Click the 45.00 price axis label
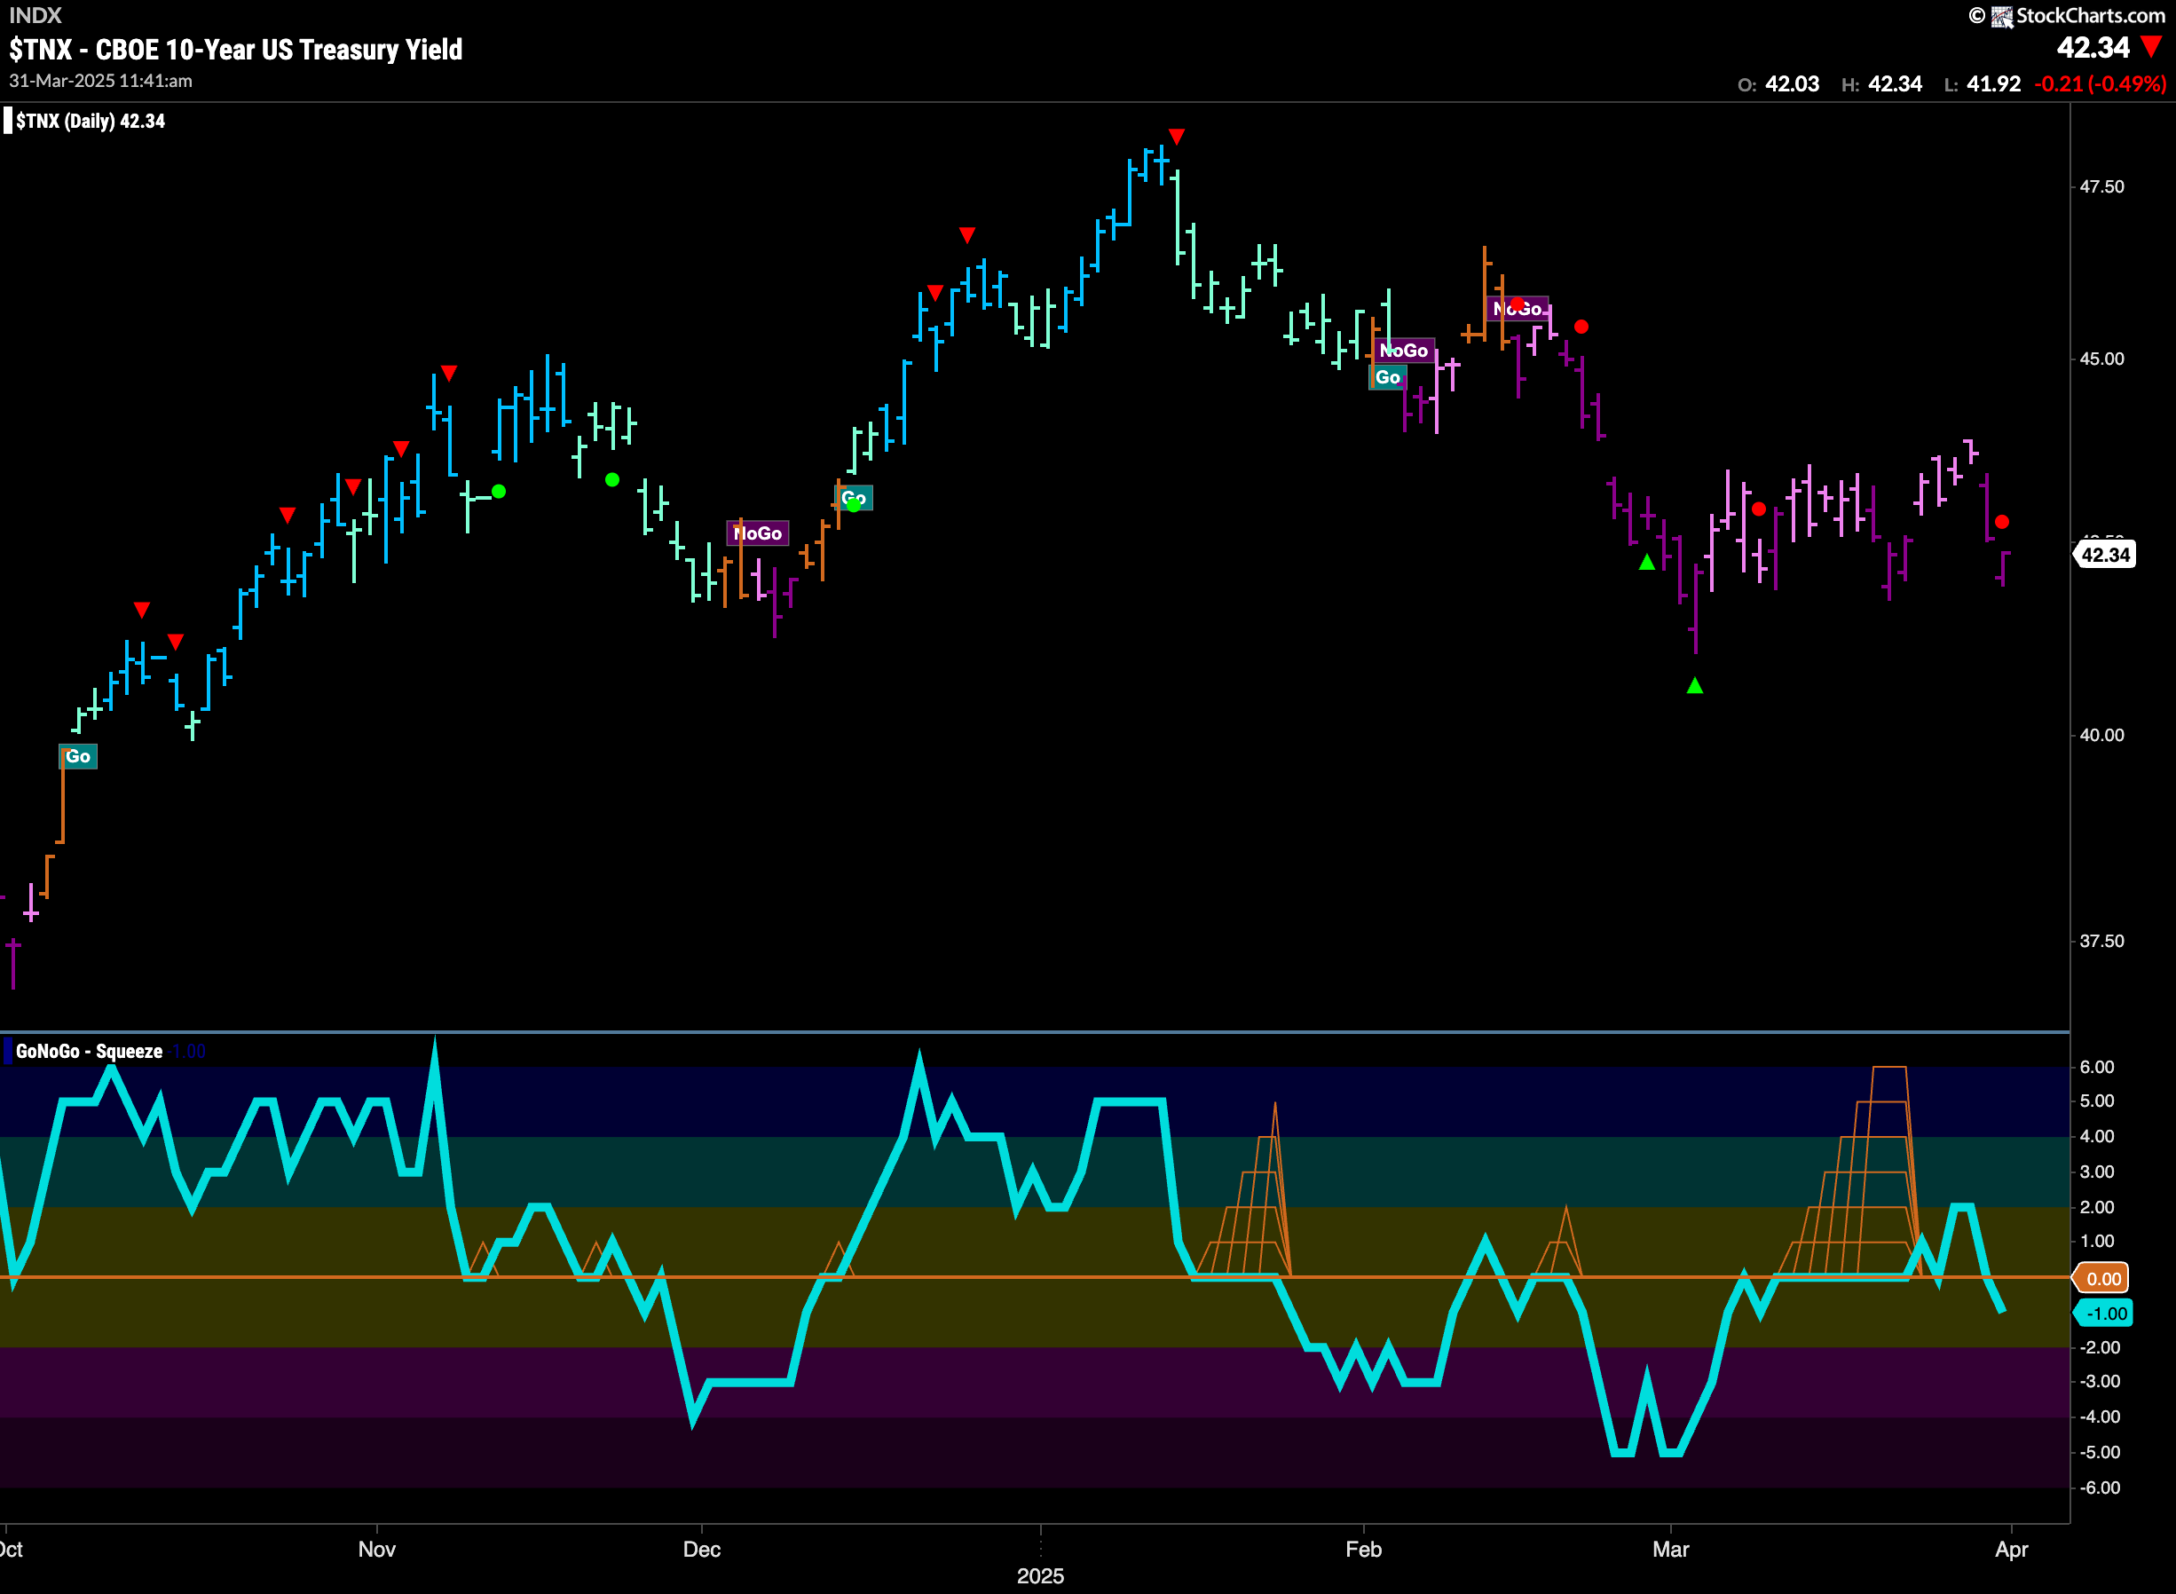 click(2101, 359)
